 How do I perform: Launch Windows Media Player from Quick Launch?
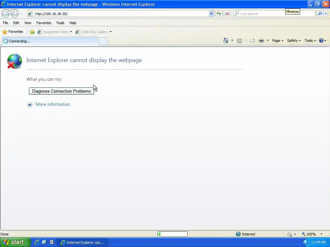click(52, 242)
